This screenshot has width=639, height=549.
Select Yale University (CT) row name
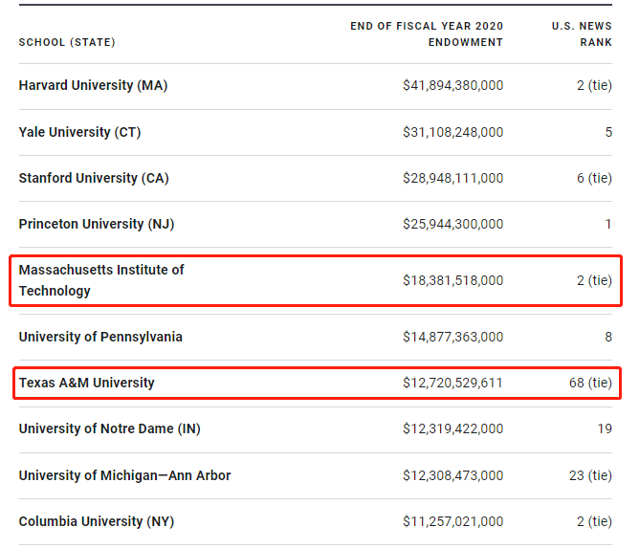[x=79, y=132]
